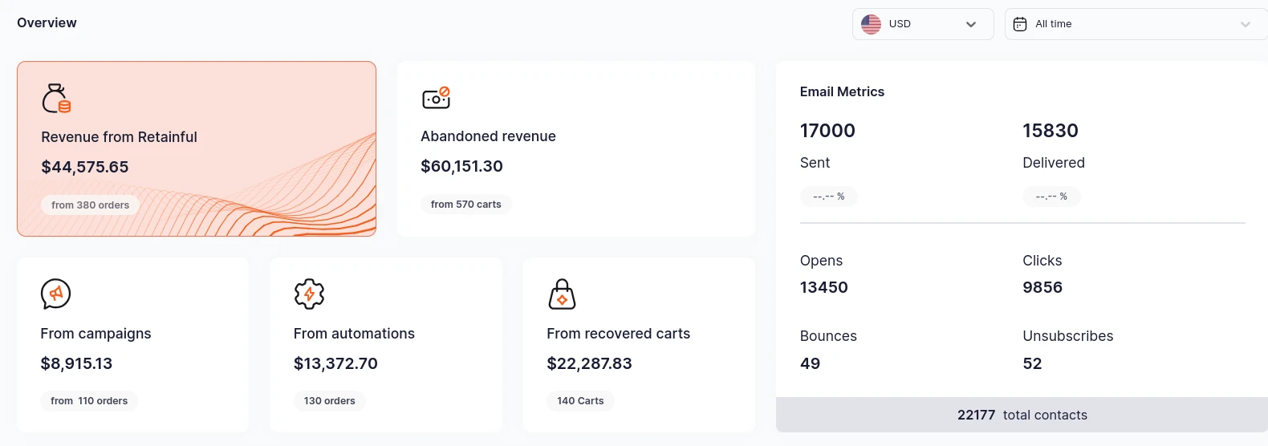Viewport: 1268px width, 446px height.
Task: Click the shopping bag recovered carts icon
Action: (x=562, y=294)
